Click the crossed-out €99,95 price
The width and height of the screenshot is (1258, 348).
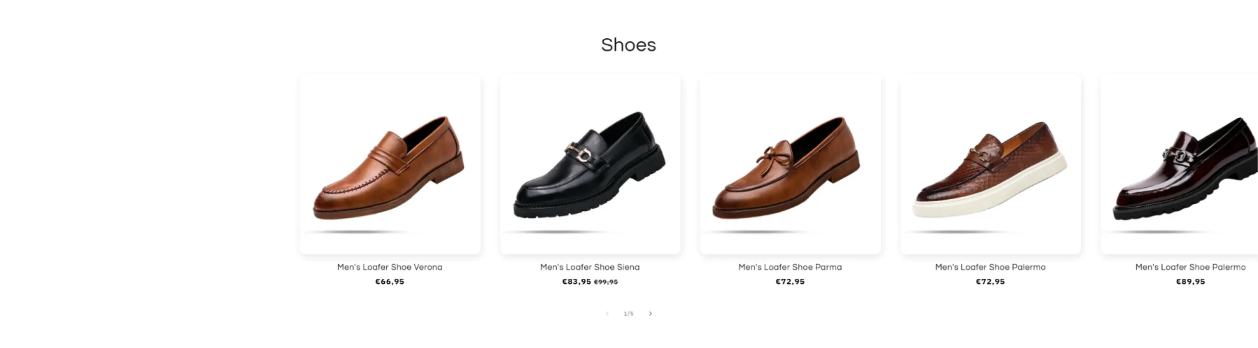(606, 282)
